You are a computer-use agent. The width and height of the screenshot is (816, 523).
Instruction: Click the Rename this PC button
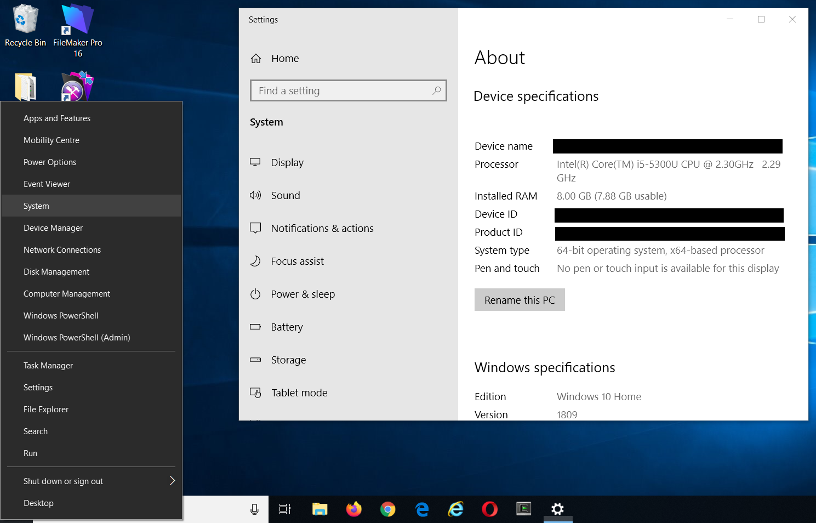click(x=520, y=300)
